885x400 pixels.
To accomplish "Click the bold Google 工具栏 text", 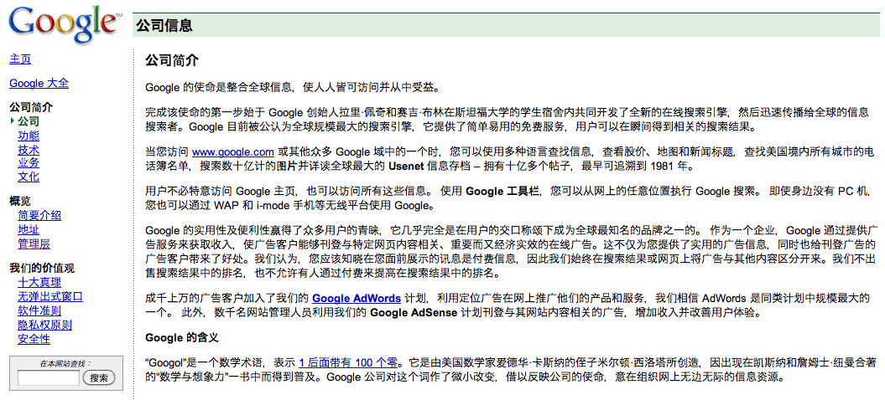I will pyautogui.click(x=502, y=191).
